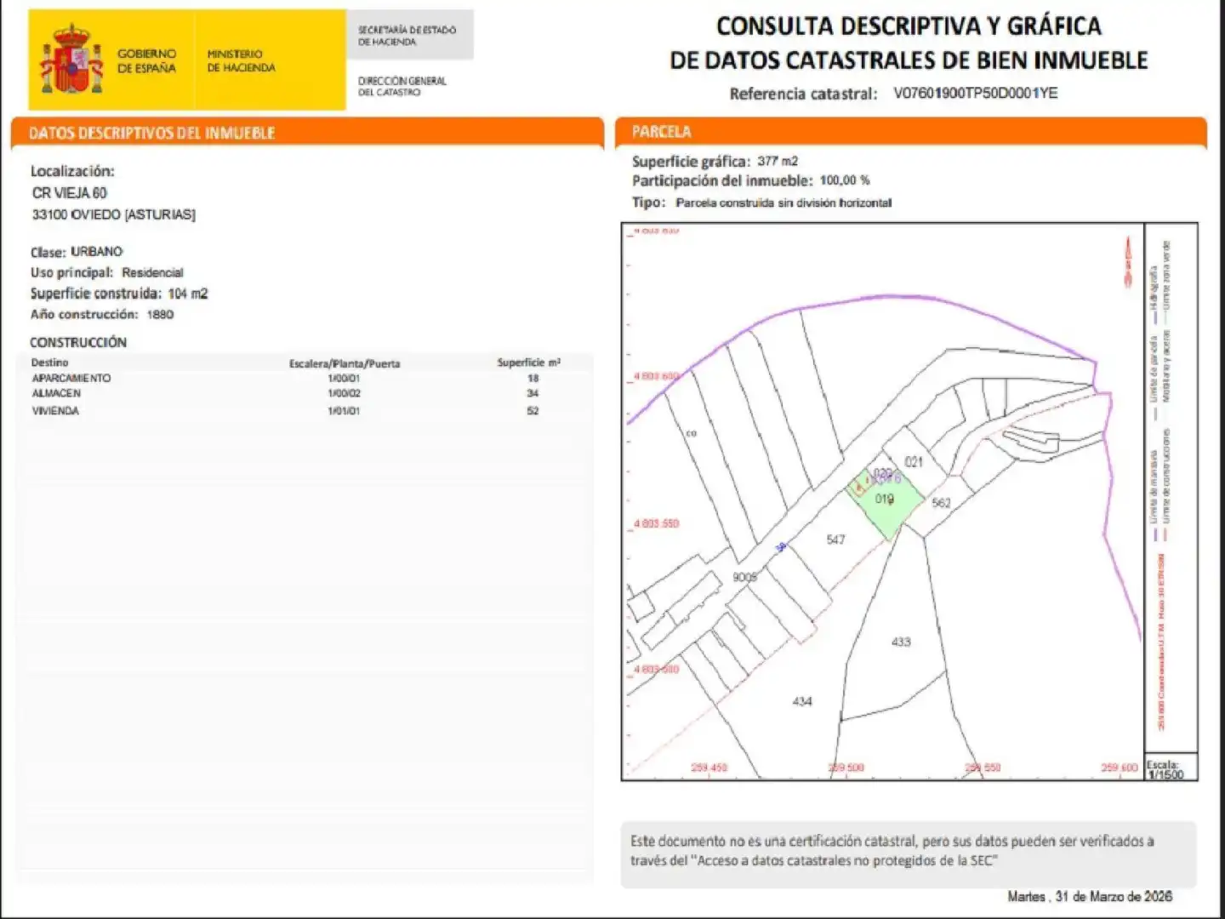Click the DIRECCIÓN GENERAL DEL CATASTRO text
Screen dimensions: 1225x919
402,86
